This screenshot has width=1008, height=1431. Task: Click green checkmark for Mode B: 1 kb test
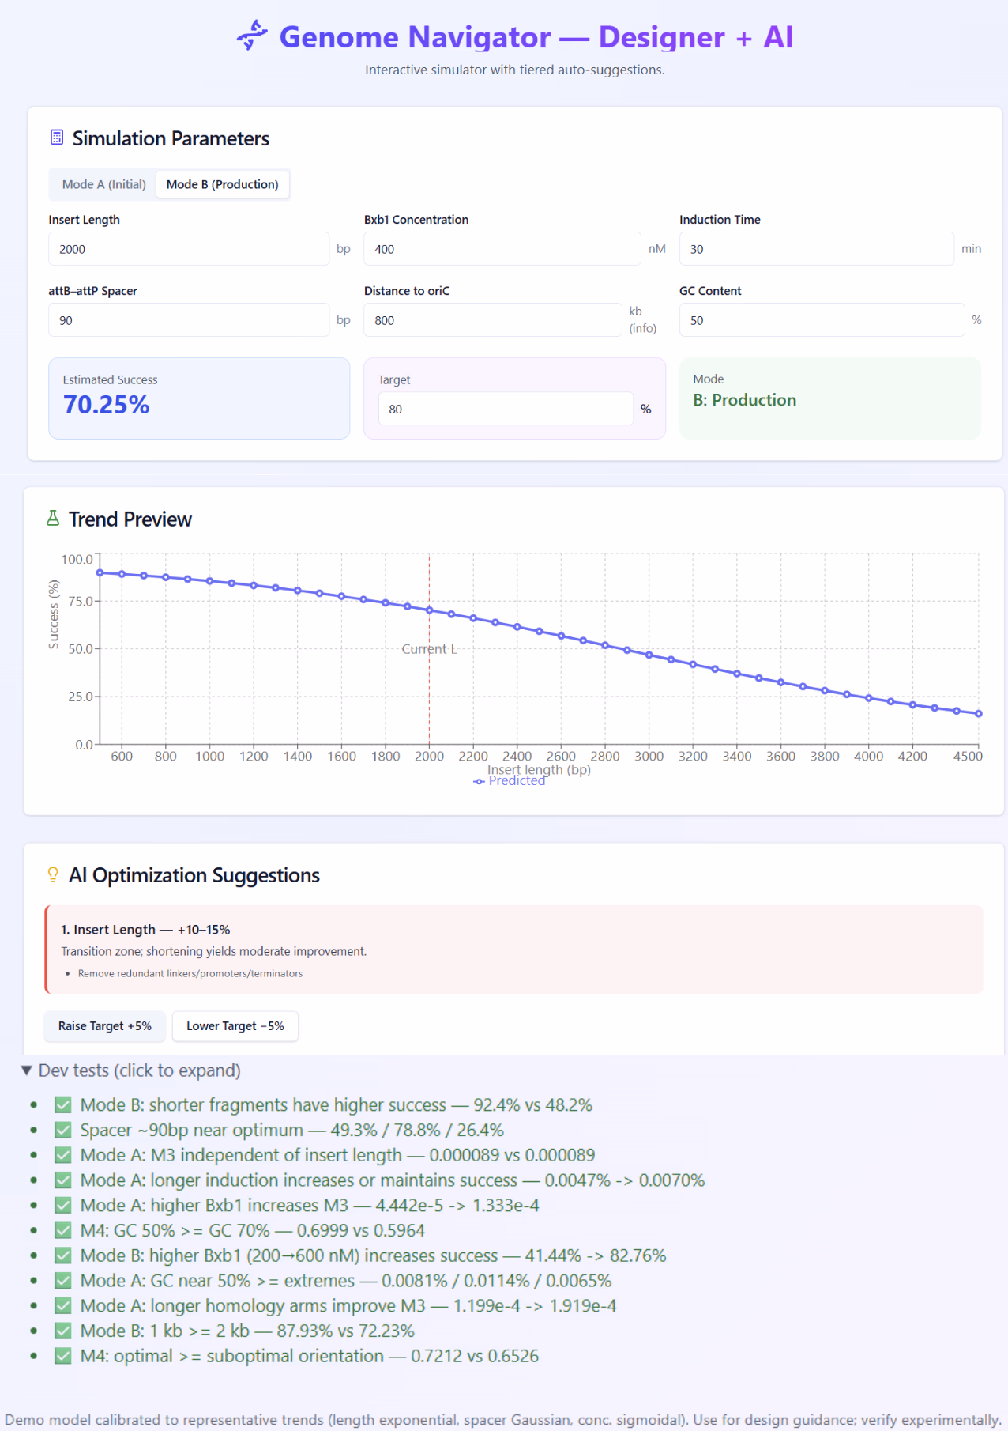(x=63, y=1331)
